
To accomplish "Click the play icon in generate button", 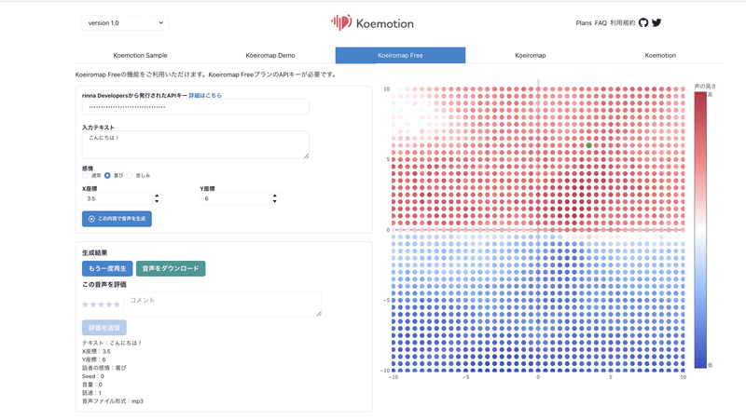I will pyautogui.click(x=91, y=219).
